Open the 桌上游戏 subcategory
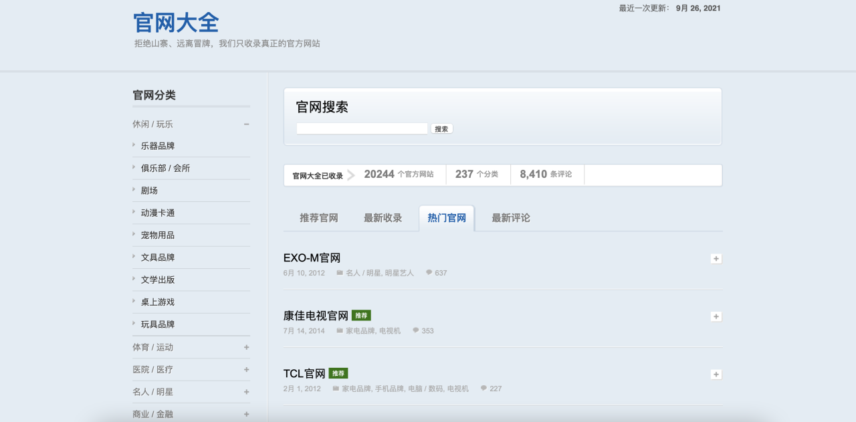This screenshot has width=856, height=422. [x=158, y=302]
